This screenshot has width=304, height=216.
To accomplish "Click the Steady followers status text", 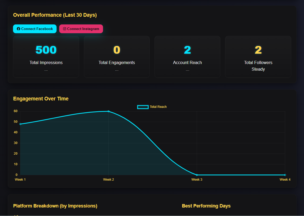I will [258, 69].
